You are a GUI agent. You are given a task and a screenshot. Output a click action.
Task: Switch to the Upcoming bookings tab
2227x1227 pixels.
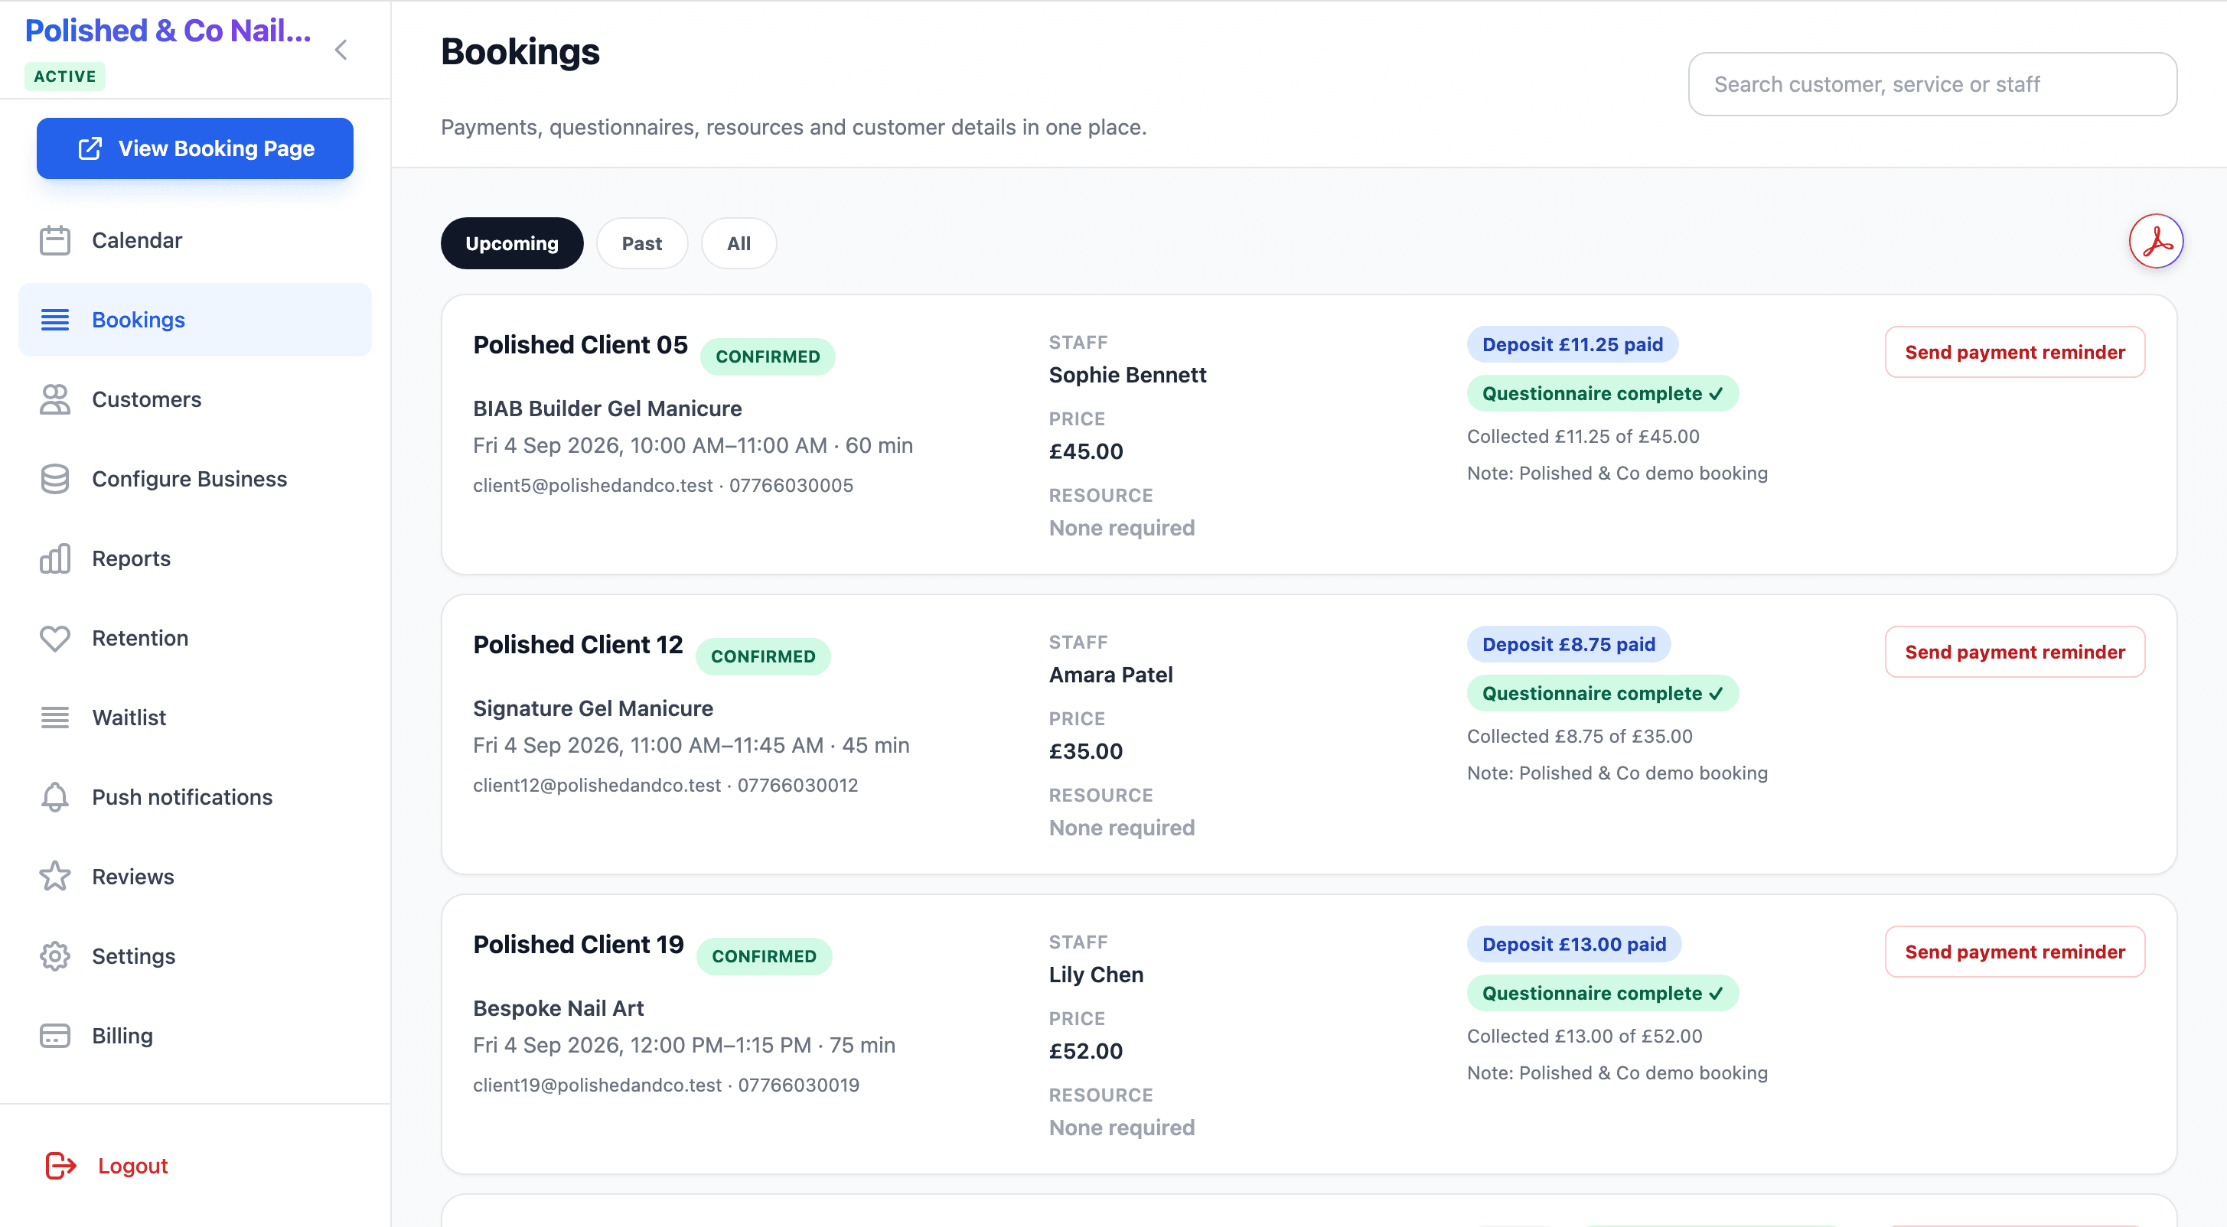click(x=512, y=244)
